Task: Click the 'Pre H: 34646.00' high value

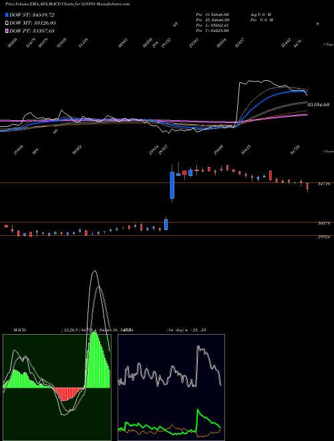Action: coord(212,20)
